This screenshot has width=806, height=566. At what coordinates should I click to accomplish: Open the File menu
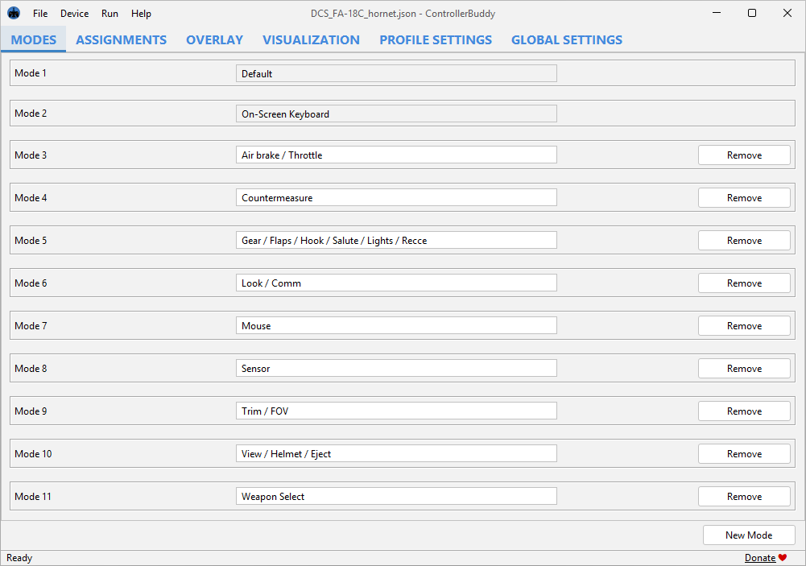click(40, 14)
